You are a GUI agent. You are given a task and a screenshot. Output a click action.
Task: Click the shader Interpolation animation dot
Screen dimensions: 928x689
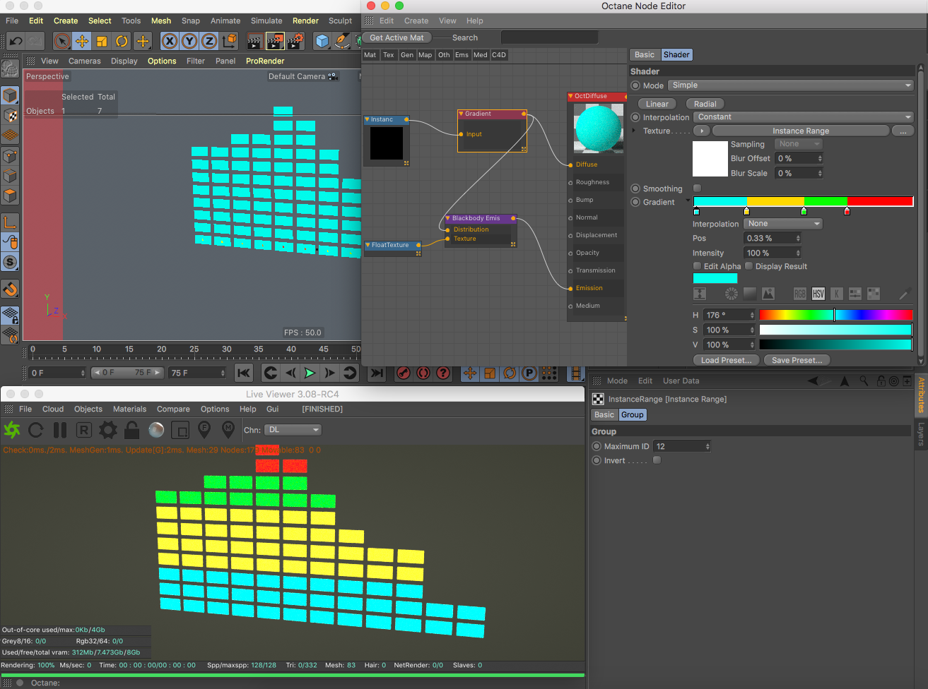635,117
